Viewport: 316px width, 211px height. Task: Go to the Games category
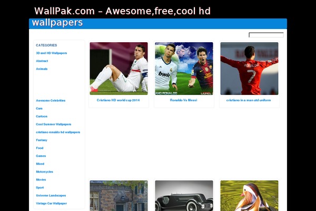tap(41, 156)
